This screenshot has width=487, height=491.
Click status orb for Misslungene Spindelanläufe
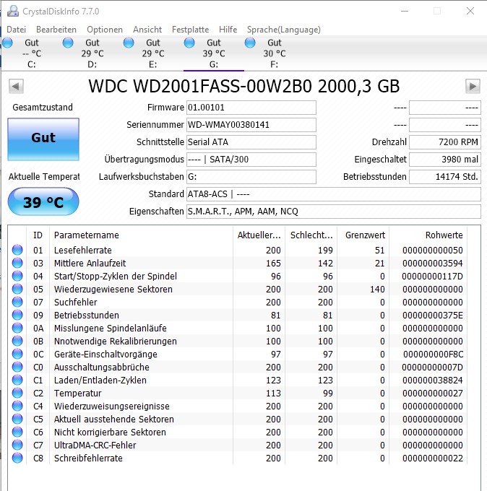17,328
